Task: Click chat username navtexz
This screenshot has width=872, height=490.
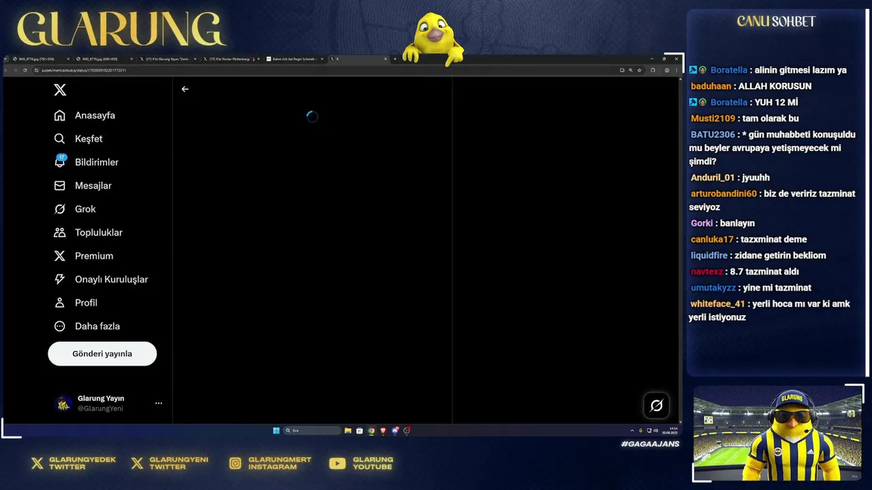Action: 706,272
